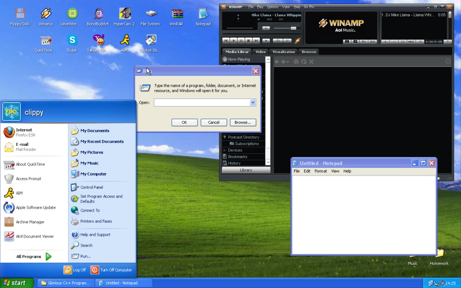Screen dimensions: 461x288
Task: Click Go Pro in Winamp menu bar
Action: (309, 7)
